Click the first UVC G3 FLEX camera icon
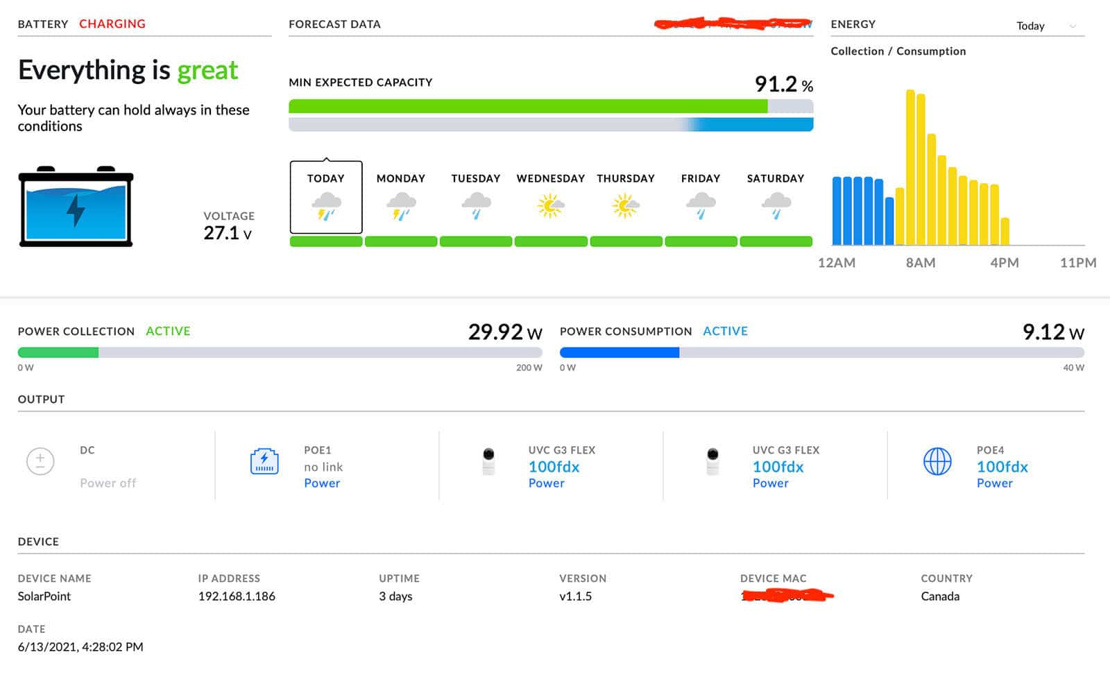 tap(490, 461)
